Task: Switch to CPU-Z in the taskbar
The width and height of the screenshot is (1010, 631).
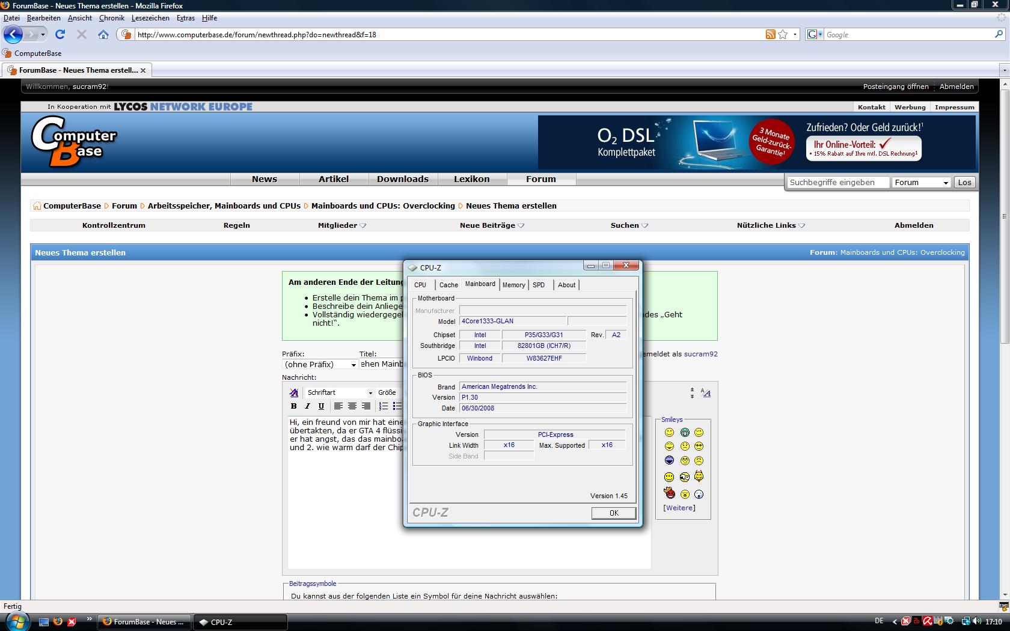Action: pyautogui.click(x=239, y=622)
